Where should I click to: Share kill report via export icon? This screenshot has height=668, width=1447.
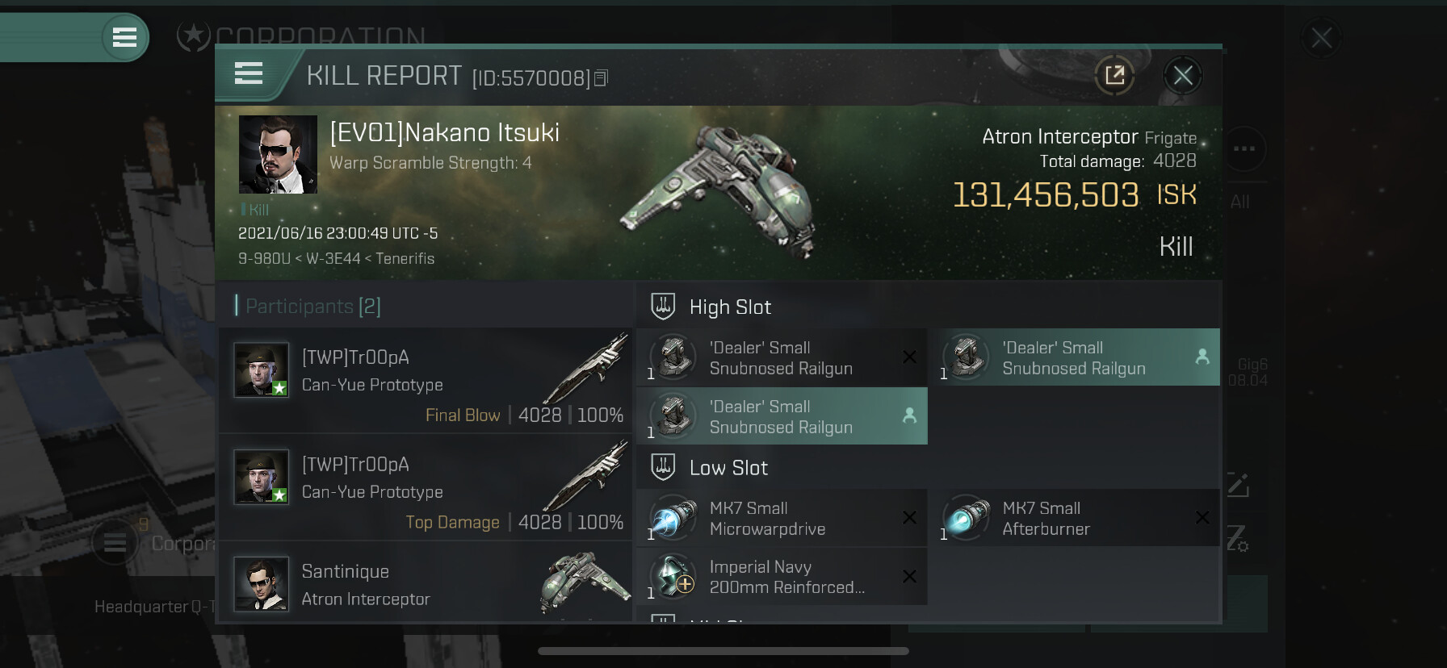pos(1114,76)
